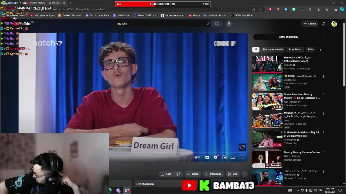This screenshot has width=346, height=194.
Task: Open options menu for Ahmed Riabi video
Action: pos(323,171)
